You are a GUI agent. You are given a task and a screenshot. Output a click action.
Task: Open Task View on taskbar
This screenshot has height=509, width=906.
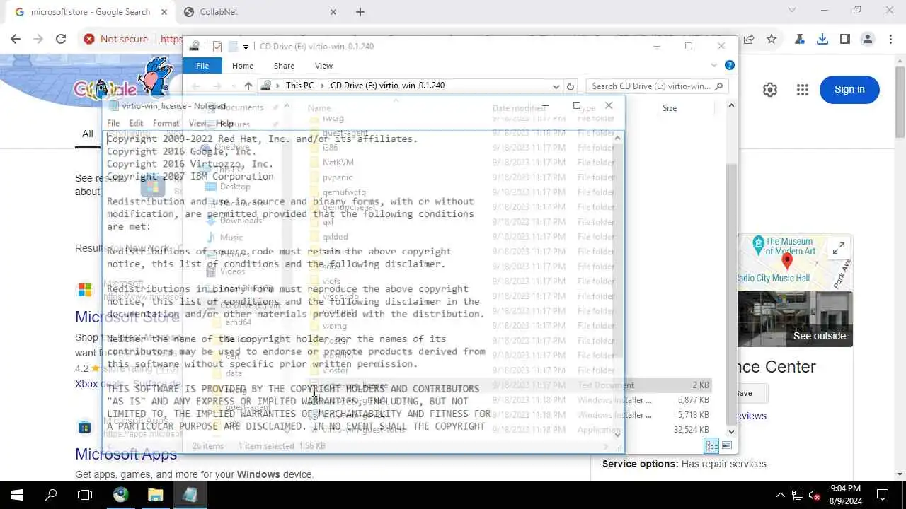coord(85,495)
